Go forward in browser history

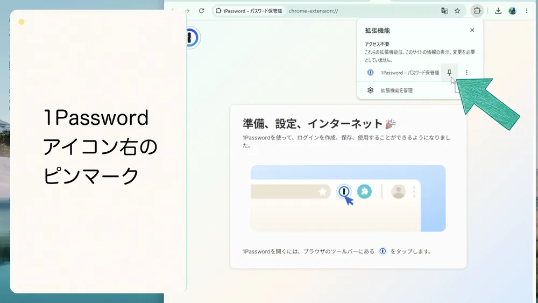[x=187, y=11]
